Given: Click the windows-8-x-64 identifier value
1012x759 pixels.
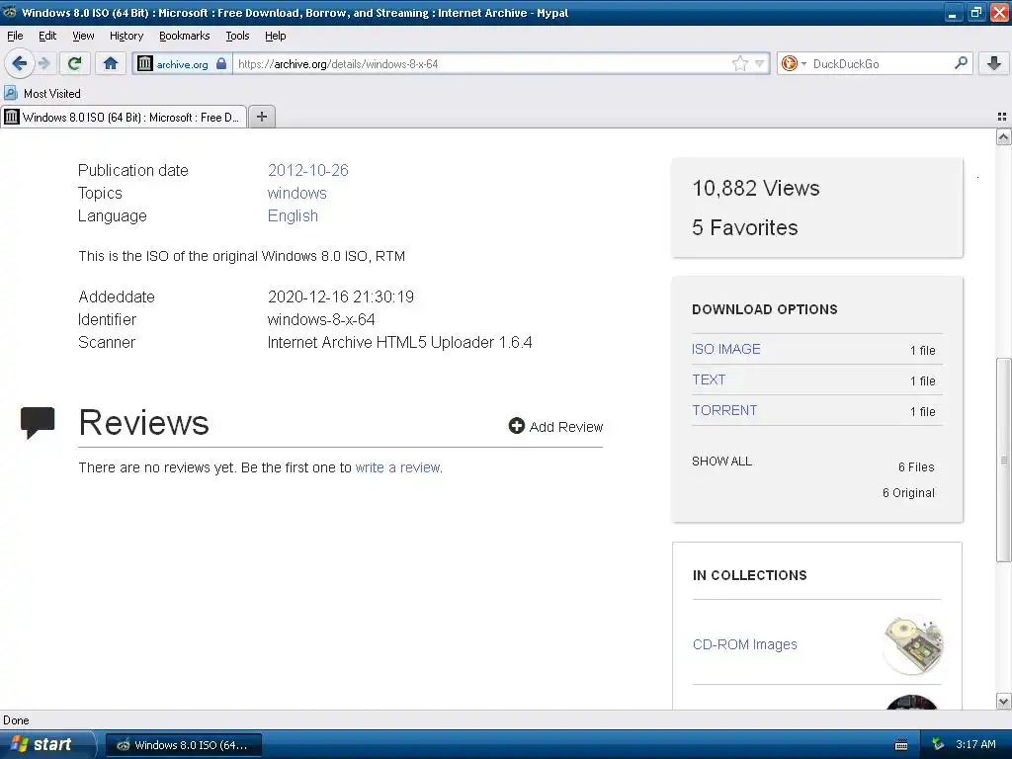Looking at the screenshot, I should point(321,319).
